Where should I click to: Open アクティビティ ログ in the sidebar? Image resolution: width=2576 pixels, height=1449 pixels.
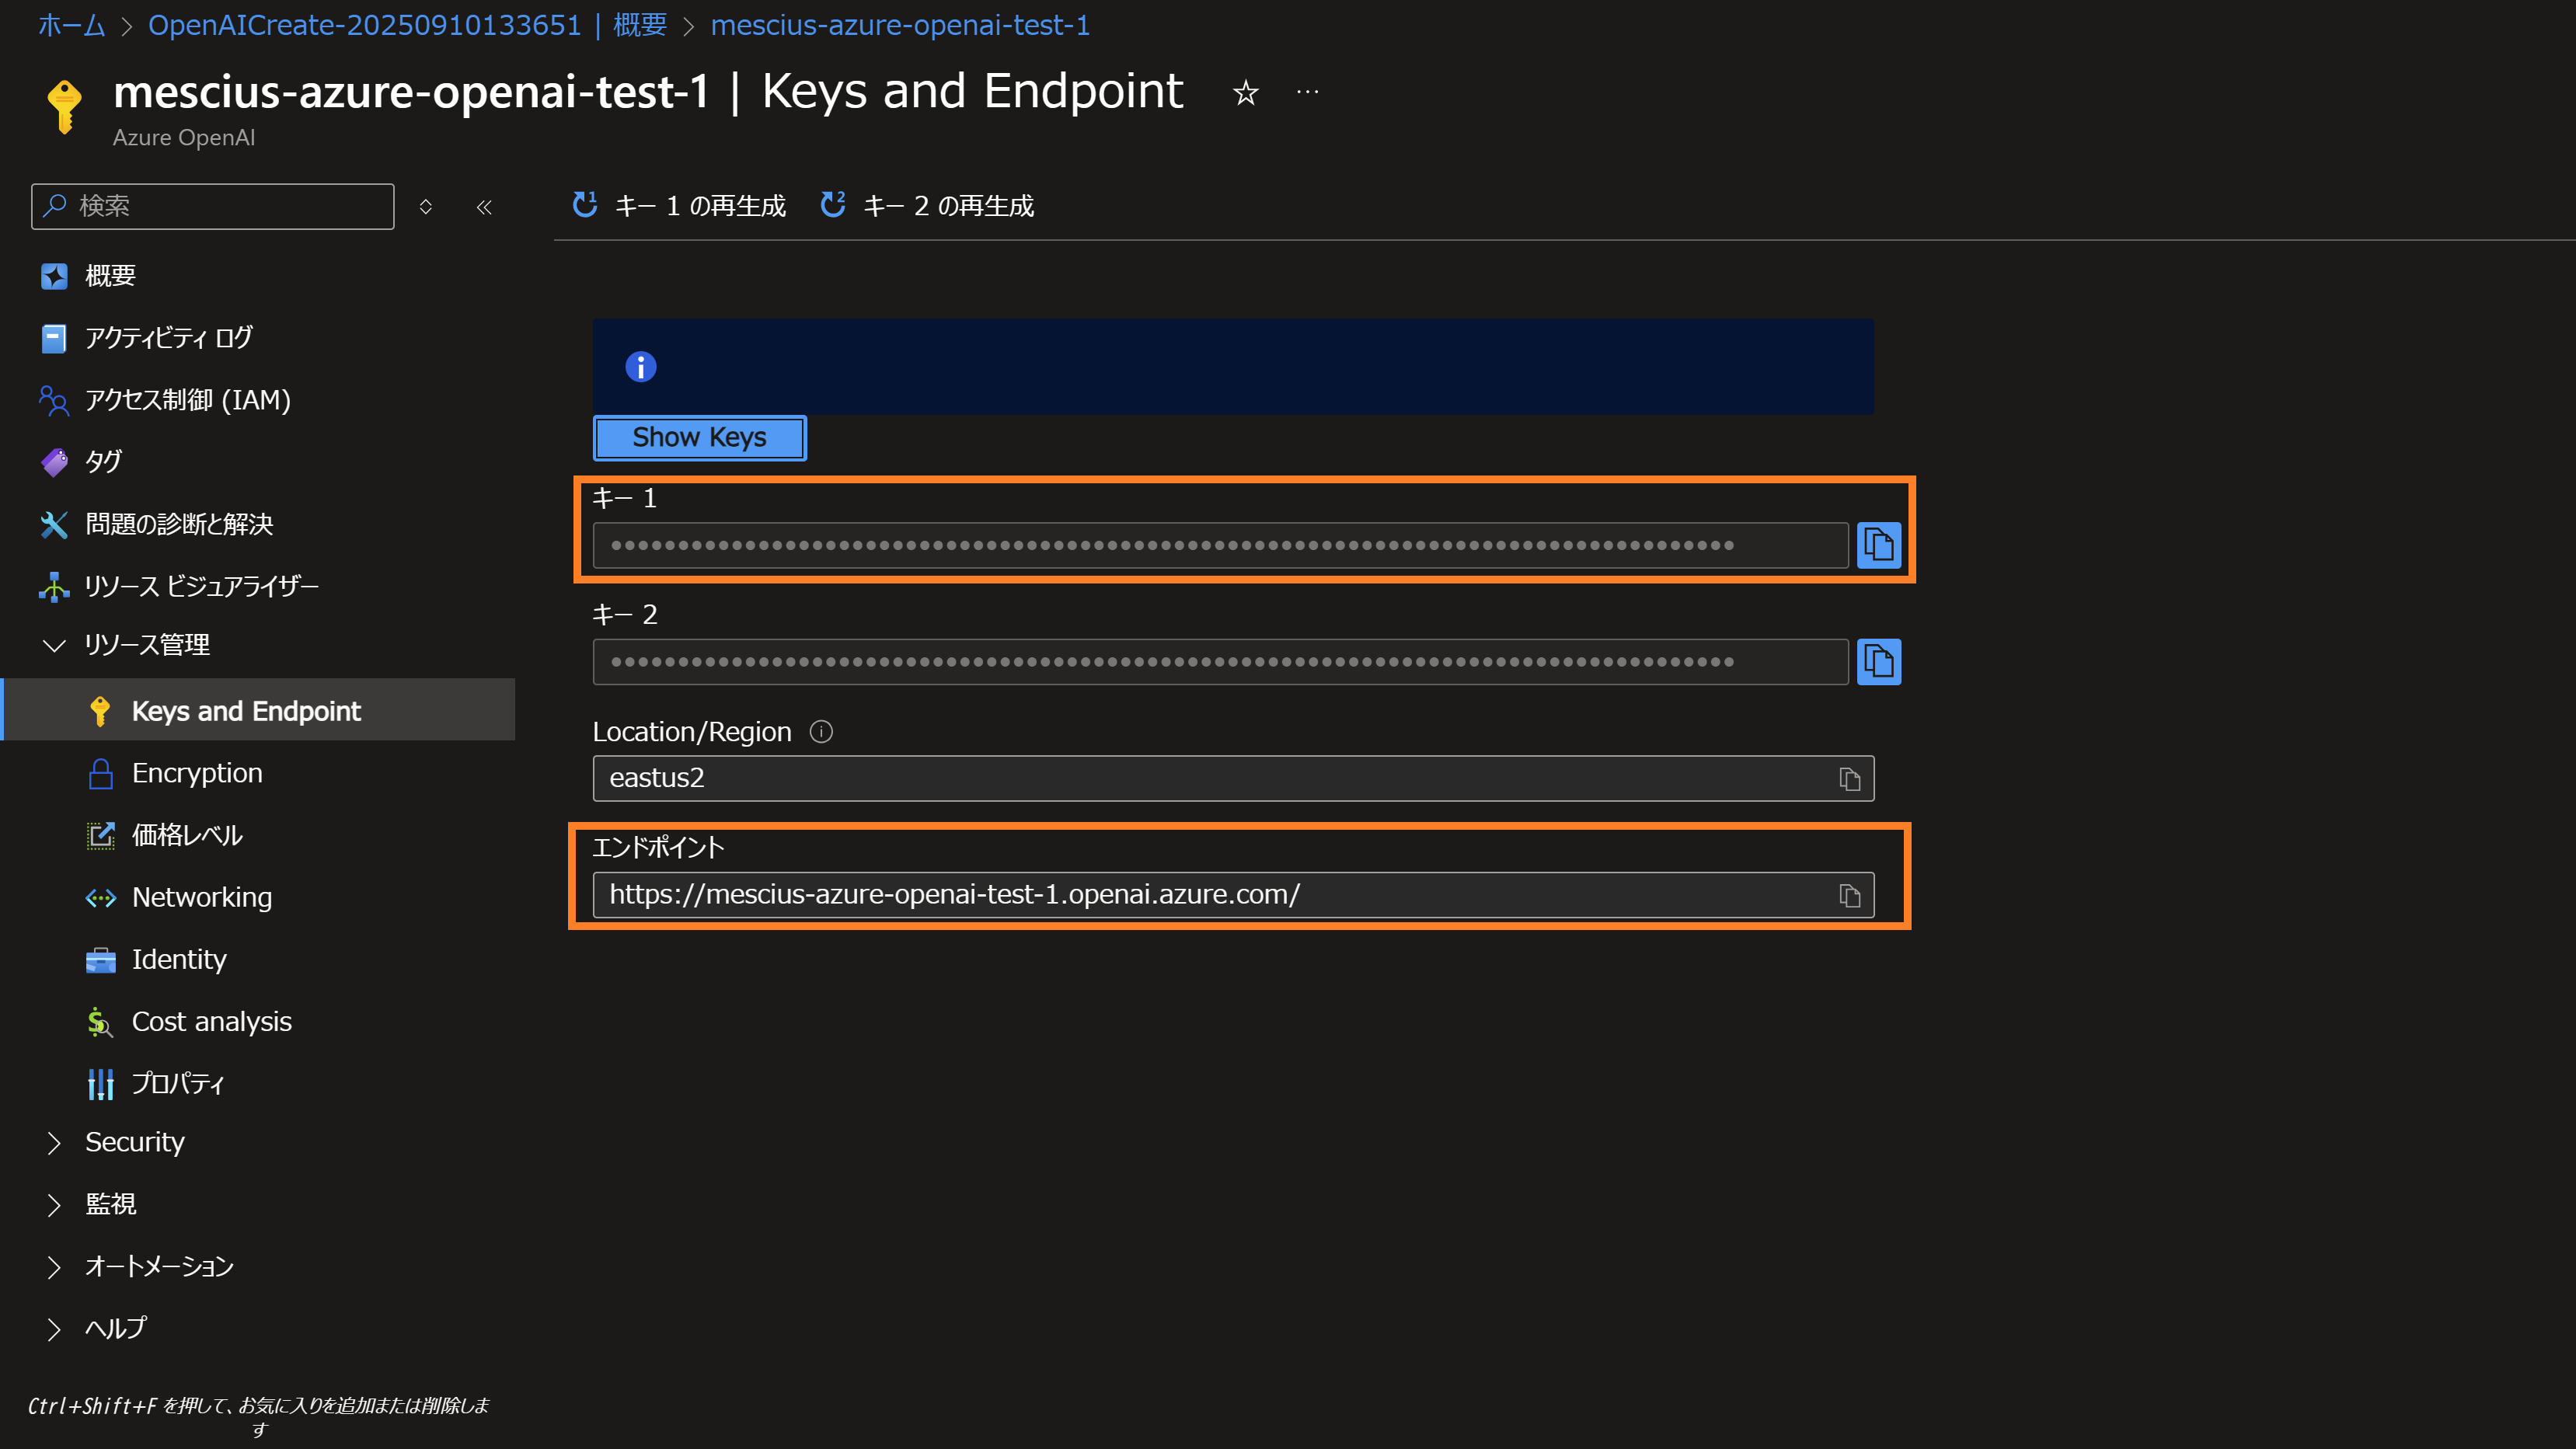click(x=258, y=338)
